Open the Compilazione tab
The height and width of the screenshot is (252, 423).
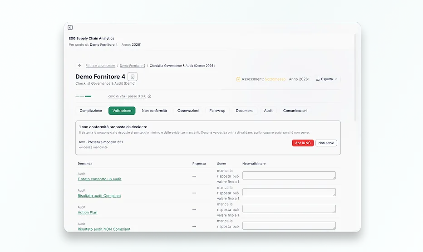pyautogui.click(x=91, y=111)
